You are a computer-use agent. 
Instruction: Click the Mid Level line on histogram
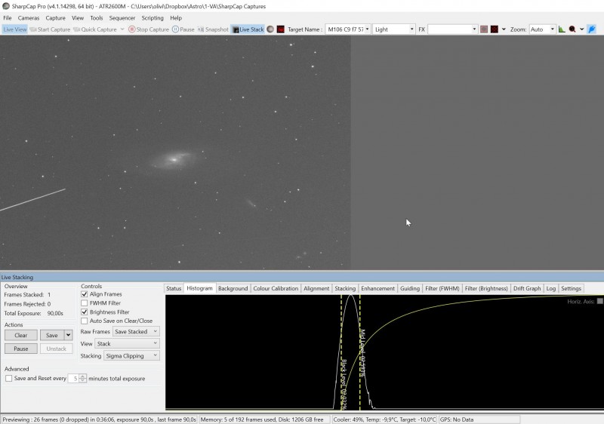coord(360,352)
